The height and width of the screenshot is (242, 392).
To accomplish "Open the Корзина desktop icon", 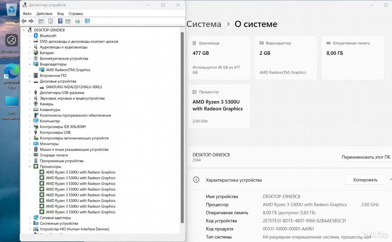I will 12,13.
